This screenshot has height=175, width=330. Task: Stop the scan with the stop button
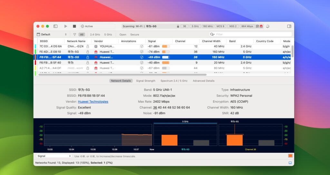click(x=74, y=26)
